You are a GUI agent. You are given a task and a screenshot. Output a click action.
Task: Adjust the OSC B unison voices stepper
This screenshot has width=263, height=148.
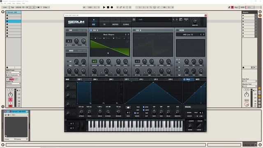pos(137,61)
